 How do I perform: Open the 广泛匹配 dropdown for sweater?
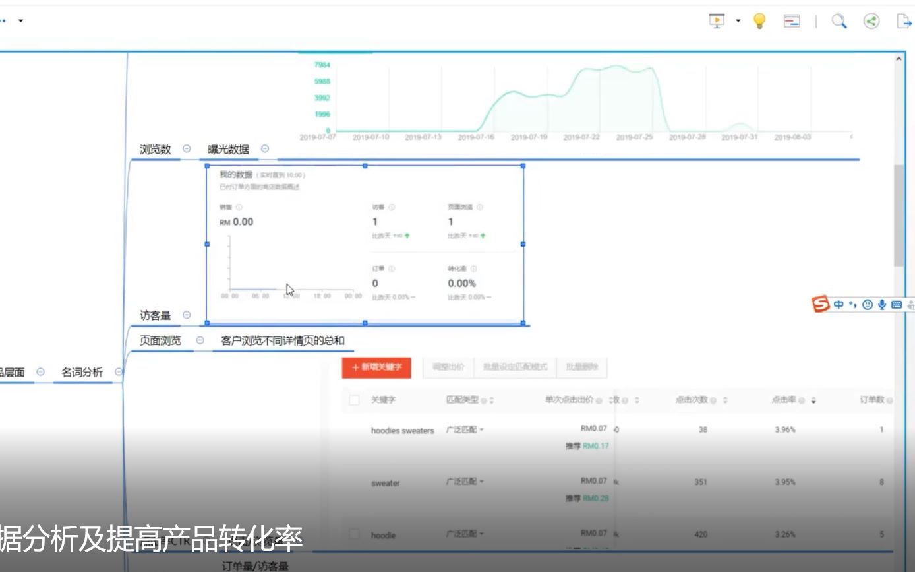[464, 482]
